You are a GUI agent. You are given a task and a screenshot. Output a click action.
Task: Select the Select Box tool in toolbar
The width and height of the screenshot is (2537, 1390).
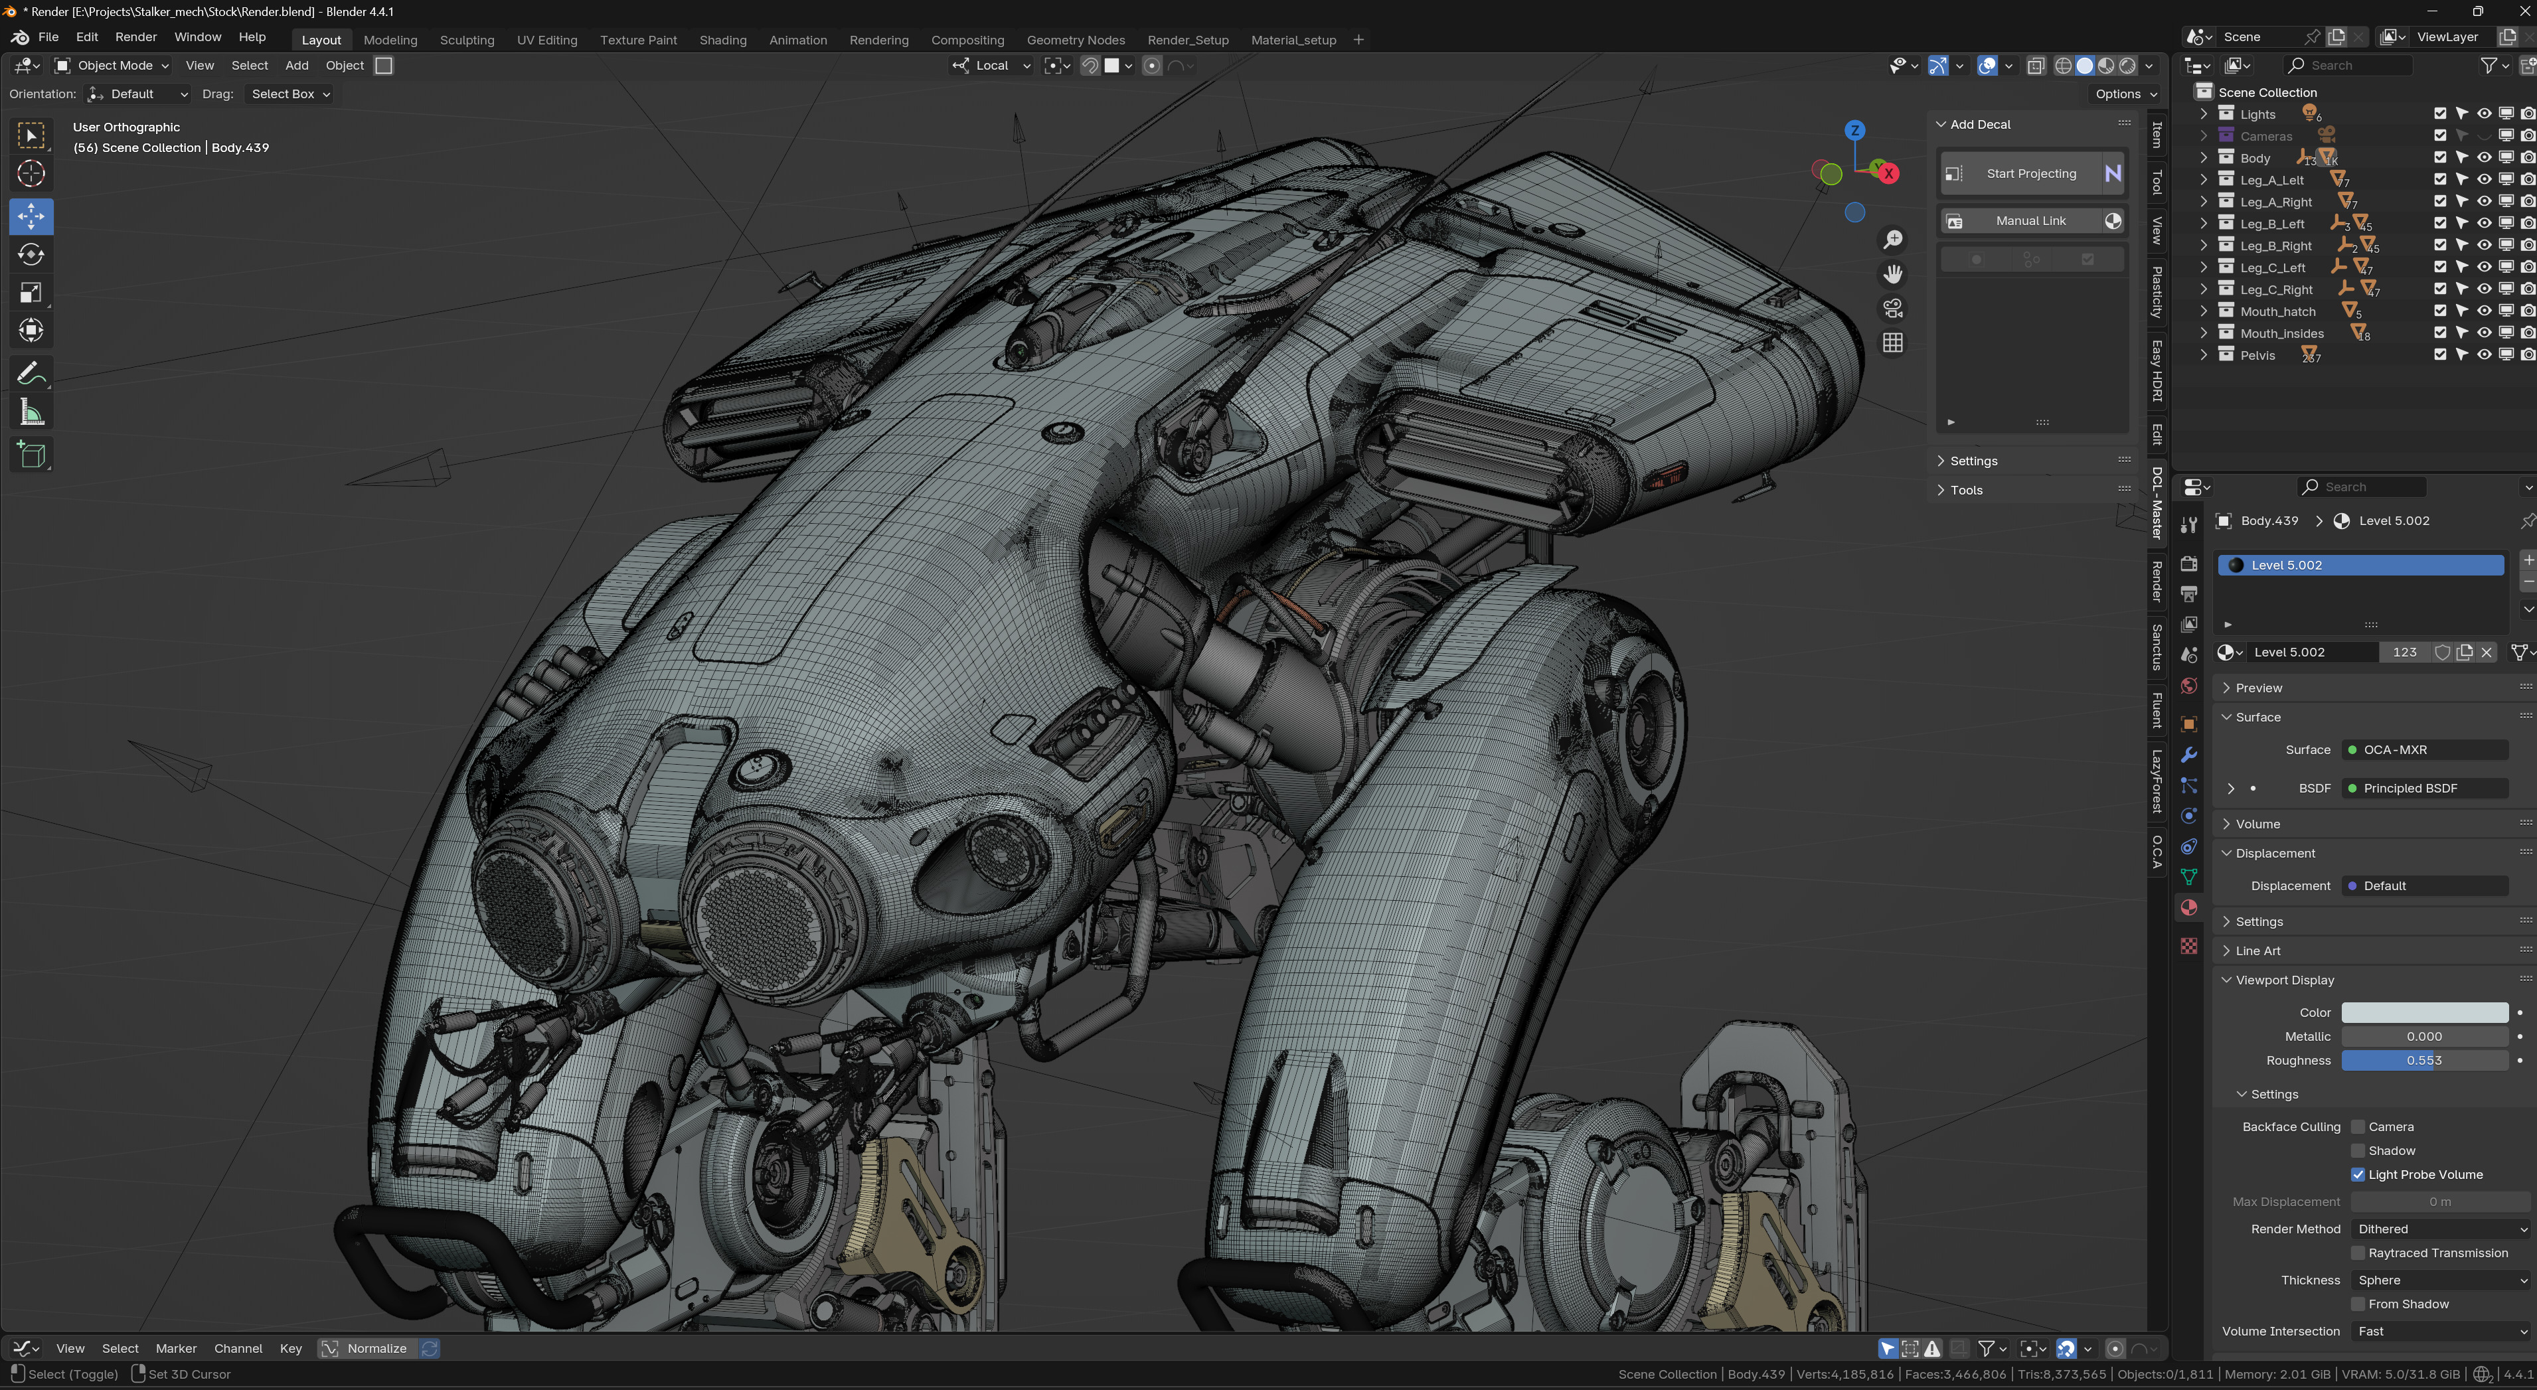(31, 135)
